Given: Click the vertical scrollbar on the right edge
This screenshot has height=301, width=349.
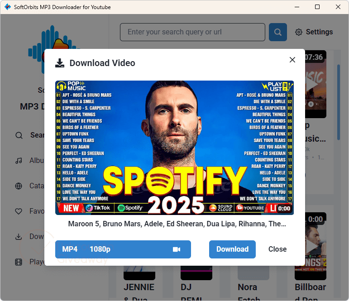Looking at the screenshot, I should 339,102.
